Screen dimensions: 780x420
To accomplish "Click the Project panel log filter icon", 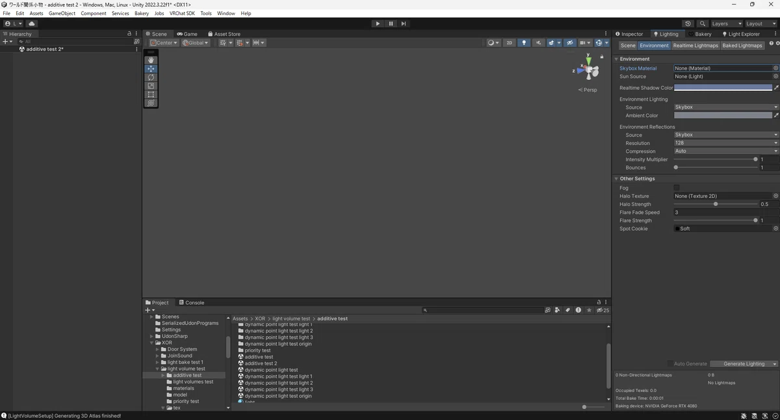I will (578, 310).
